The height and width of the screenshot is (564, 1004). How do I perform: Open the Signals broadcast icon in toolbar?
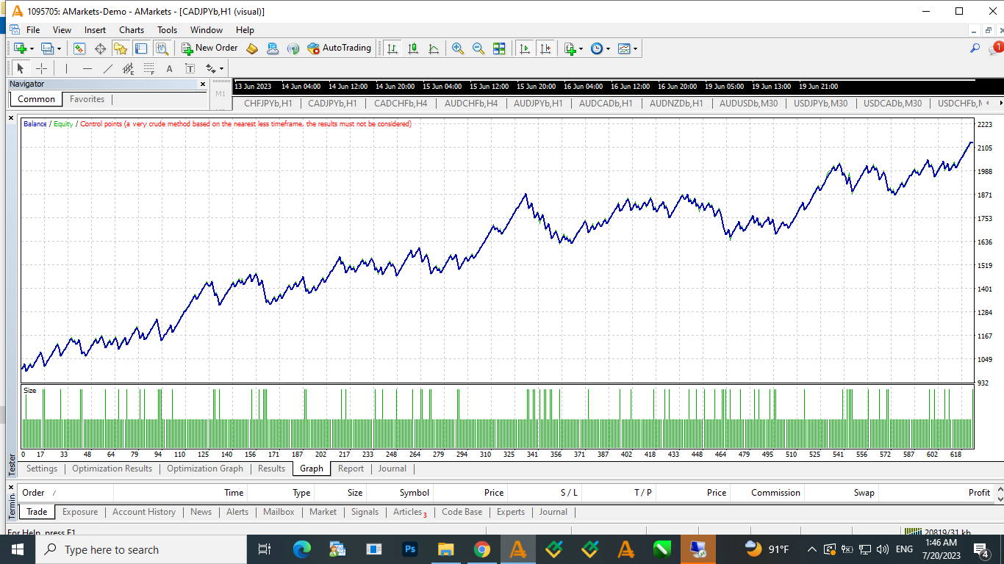pos(293,48)
